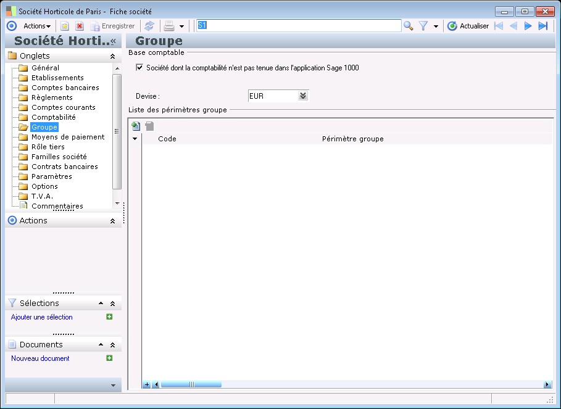This screenshot has height=409, width=561.
Task: Uncheck the Sage 1000 comptabilité checkbox
Action: pos(139,68)
